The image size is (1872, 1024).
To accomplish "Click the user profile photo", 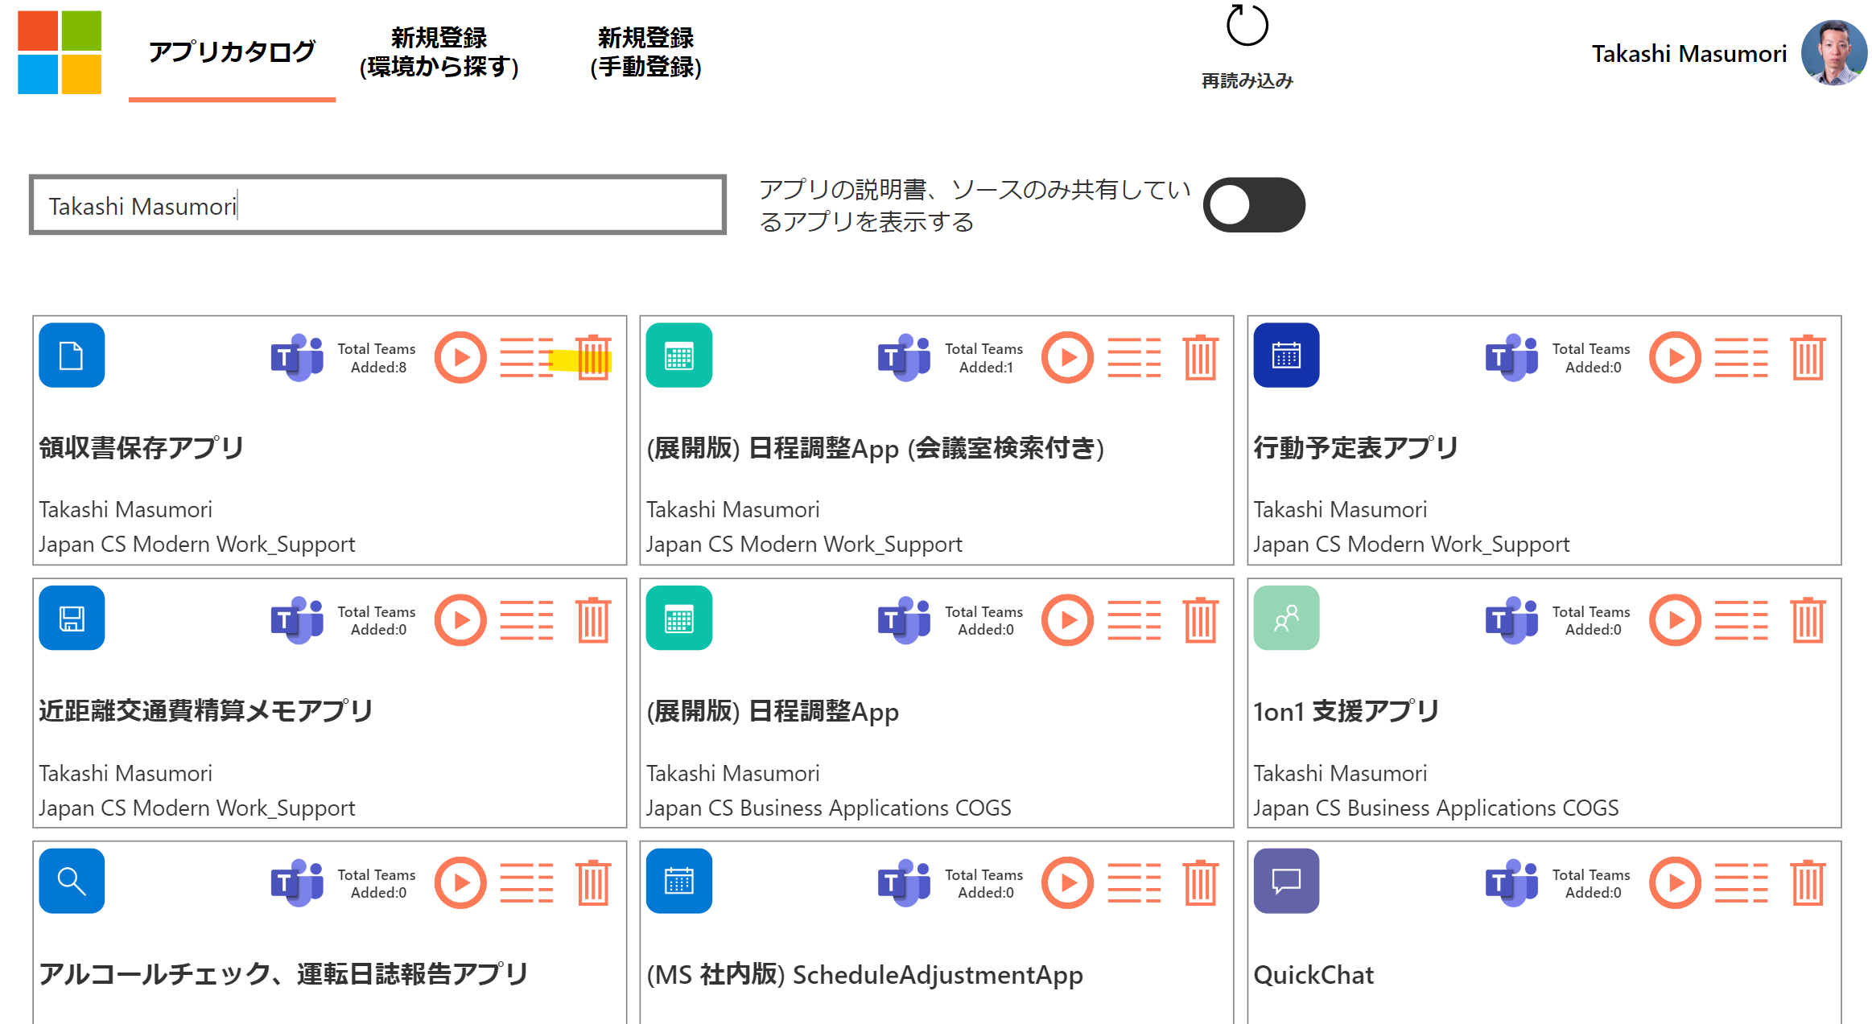I will click(x=1834, y=53).
